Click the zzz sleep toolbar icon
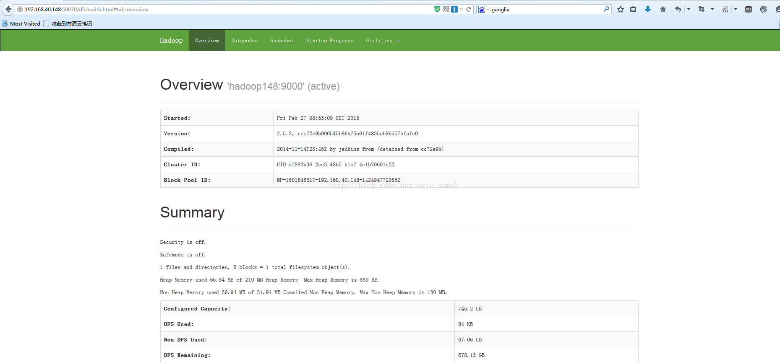Screen dimensions: 780x362 point(749,9)
